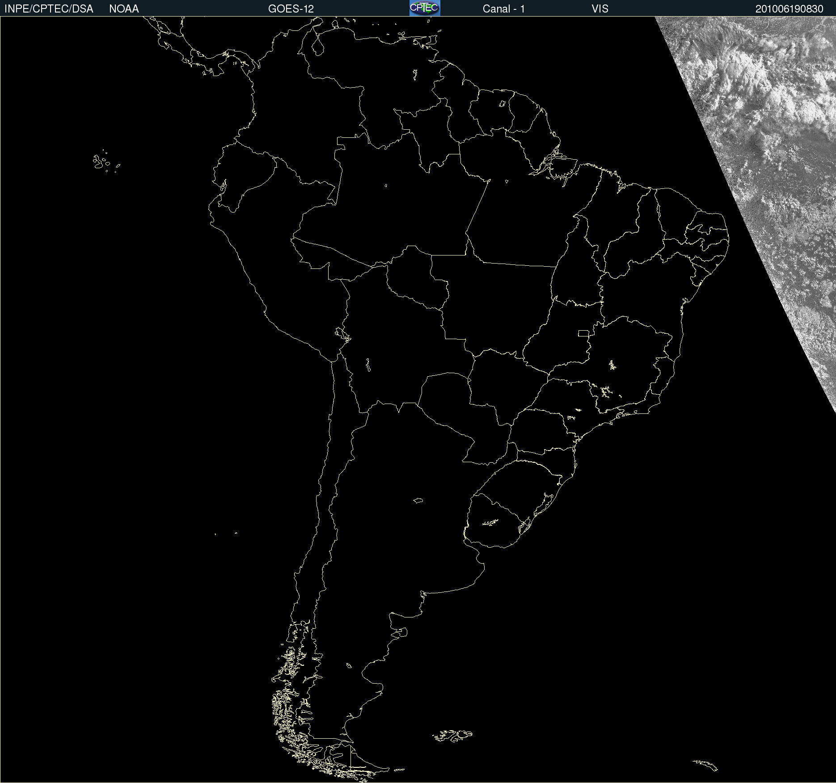Click the VIS channel label
Image resolution: width=836 pixels, height=783 pixels.
pyautogui.click(x=600, y=9)
